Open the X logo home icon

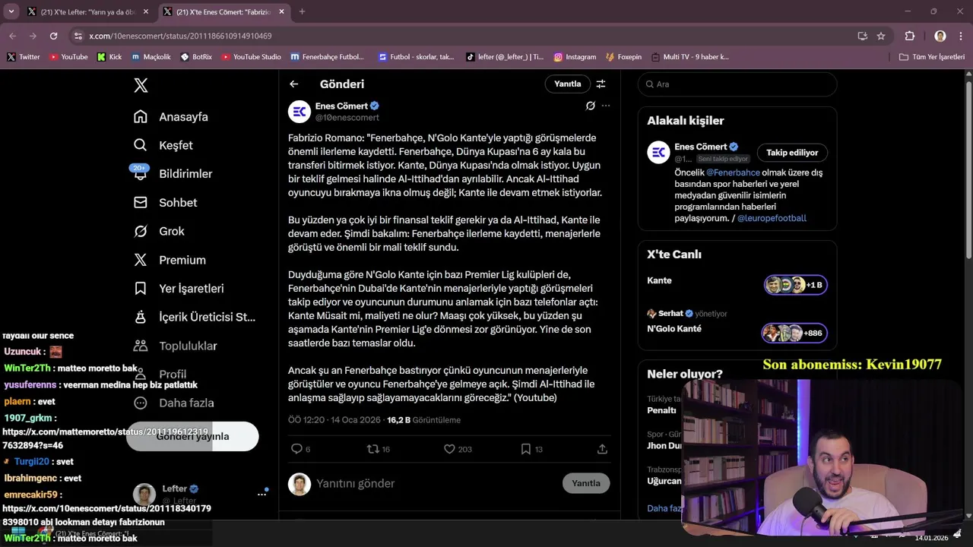tap(141, 85)
